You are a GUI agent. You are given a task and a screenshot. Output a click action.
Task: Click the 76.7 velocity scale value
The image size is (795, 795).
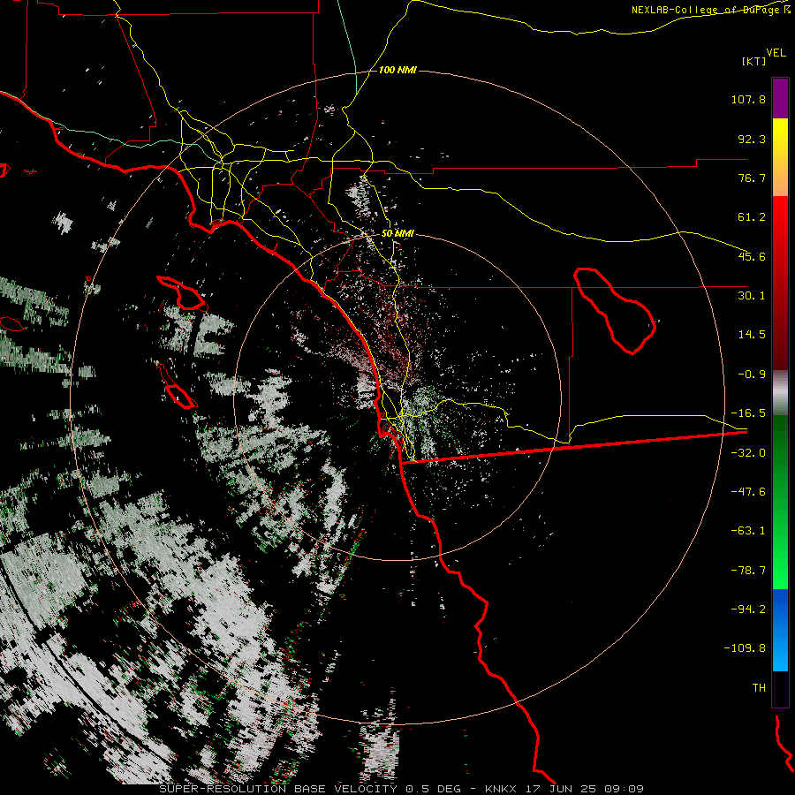752,178
